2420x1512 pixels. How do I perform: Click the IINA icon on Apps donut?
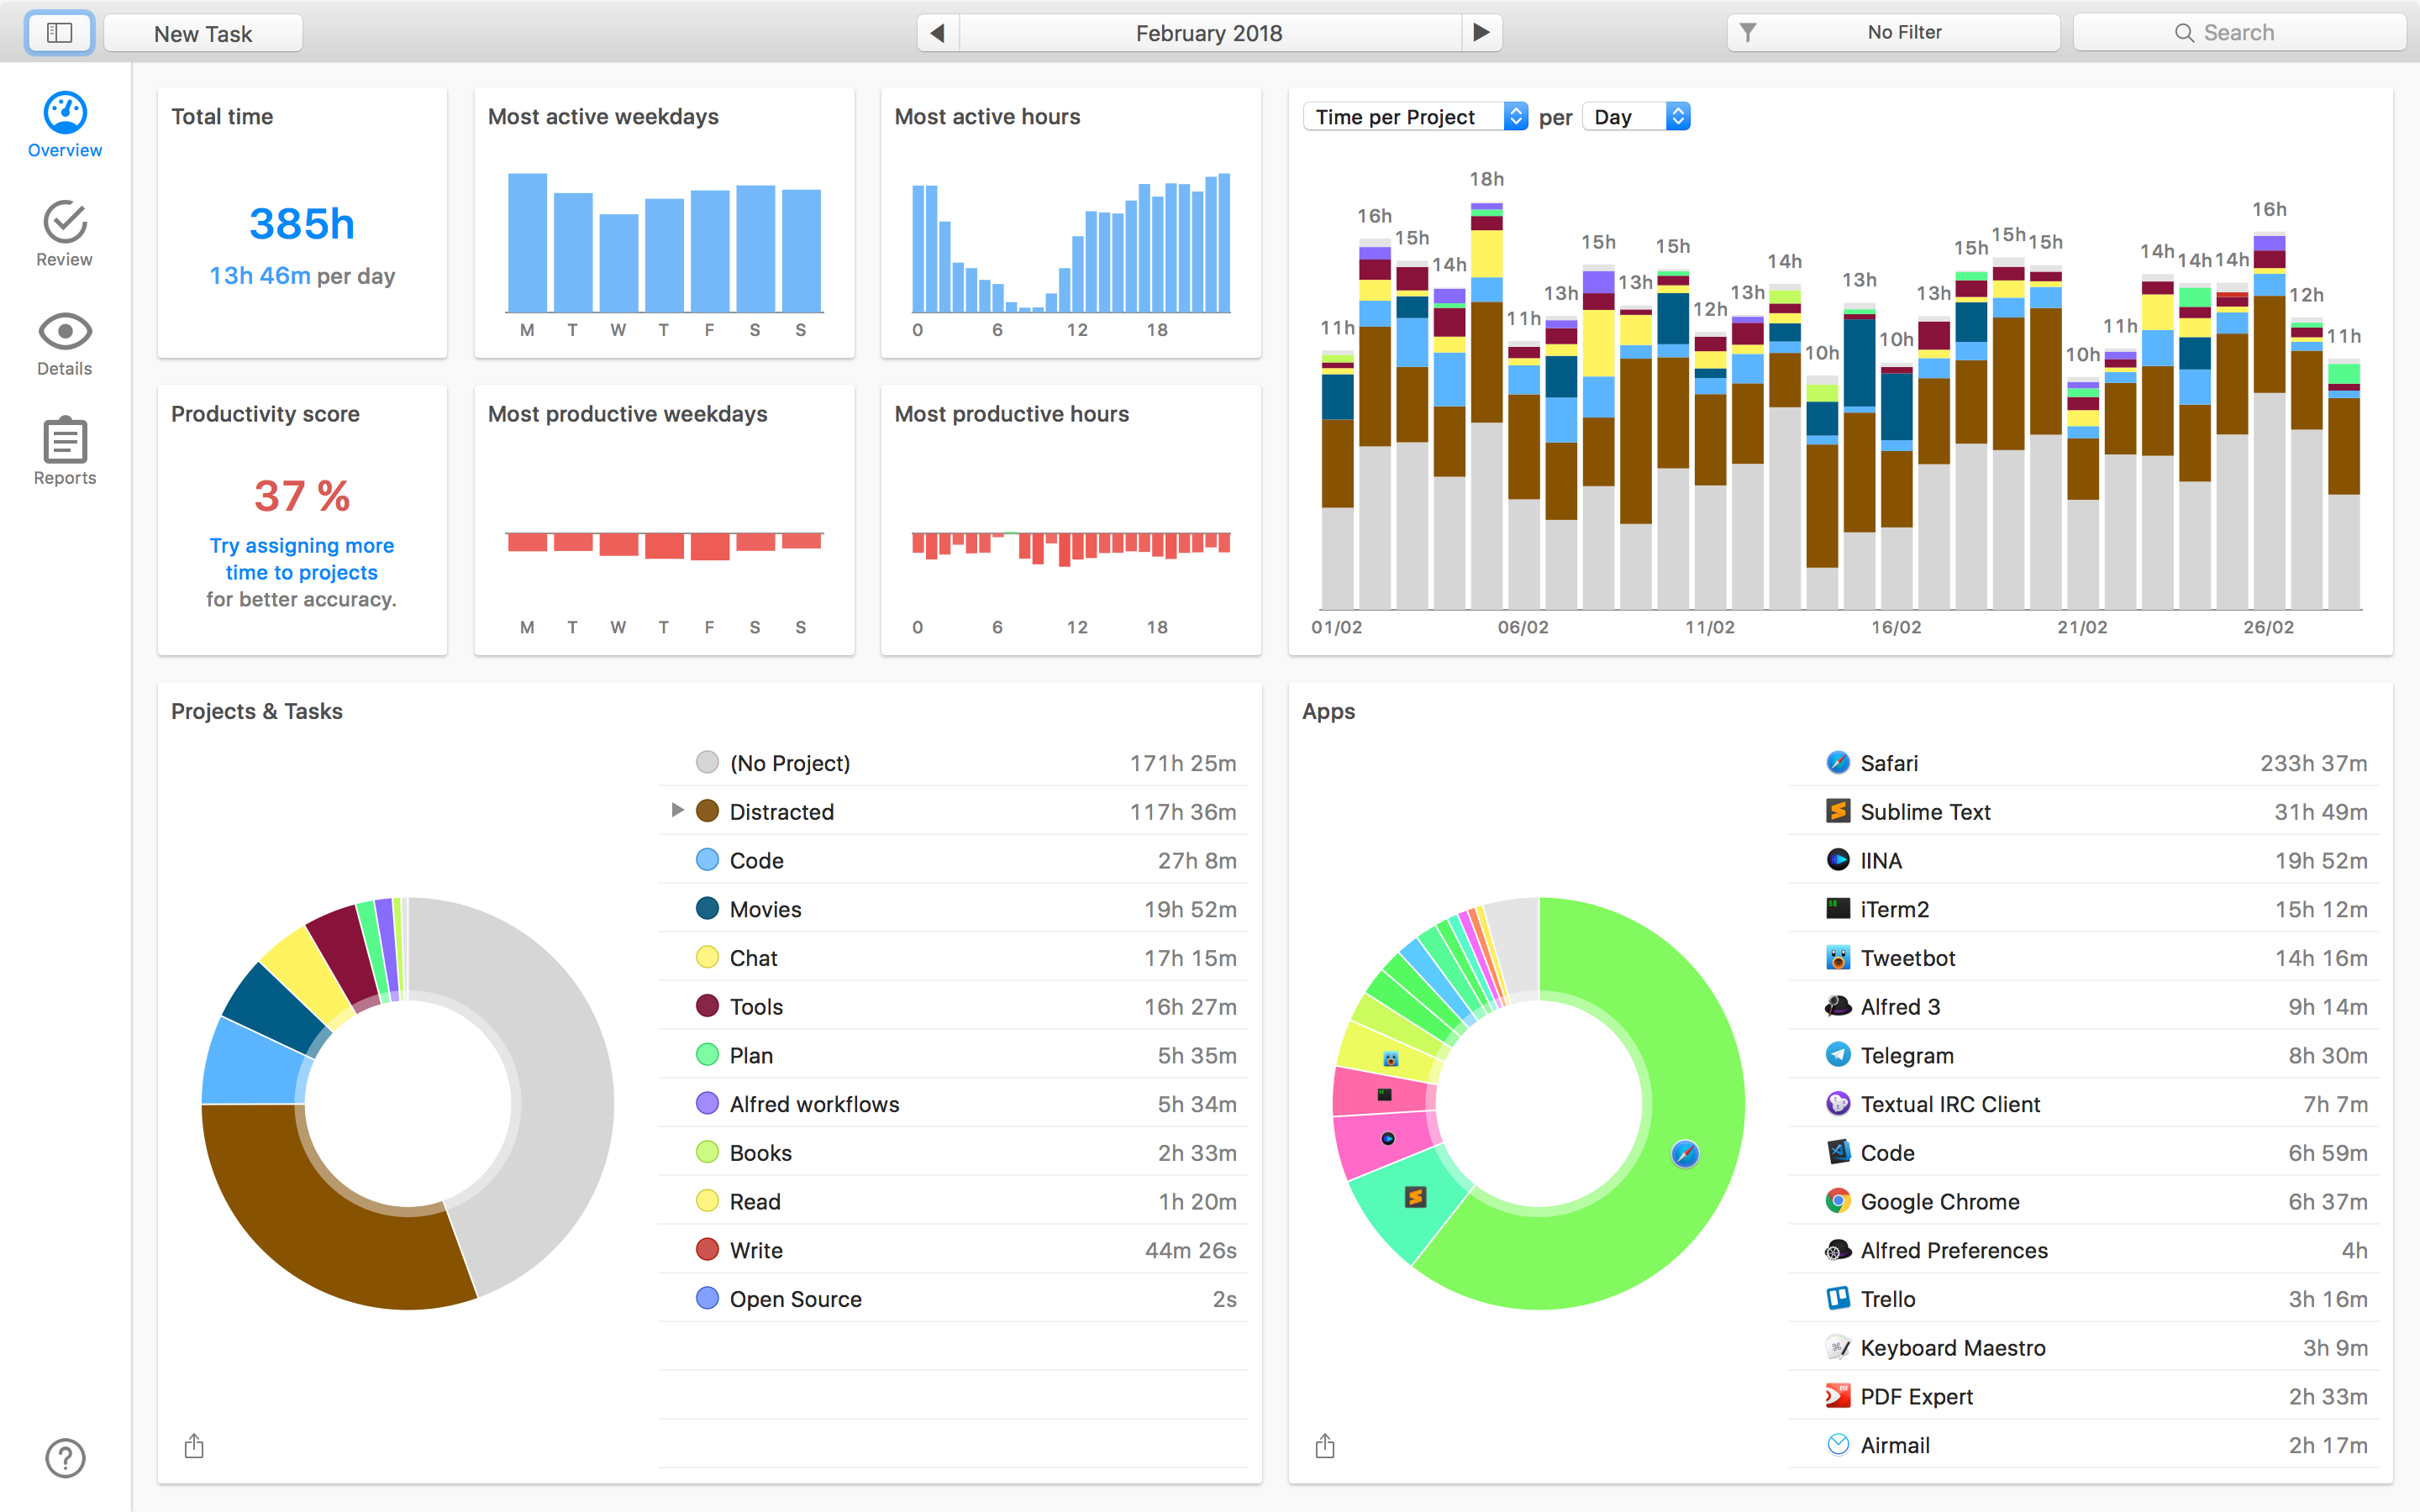click(1388, 1139)
